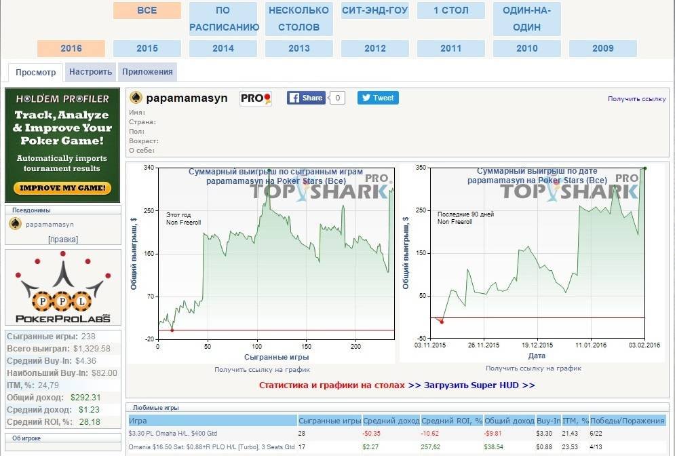Click the Facebook share count bubble

(x=338, y=98)
